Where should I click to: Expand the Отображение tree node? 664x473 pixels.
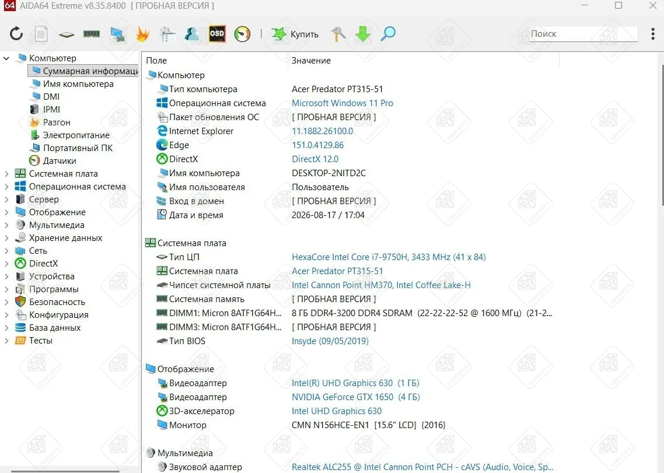point(6,212)
